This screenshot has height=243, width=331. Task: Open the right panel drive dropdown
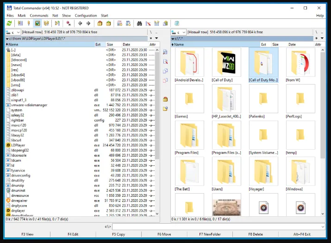(179, 32)
